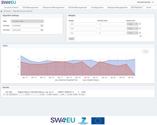Viewport: 157px width, 125px height.
Task: Toggle the Maximum Expected Flow legend entry
Action: pyautogui.click(x=66, y=80)
